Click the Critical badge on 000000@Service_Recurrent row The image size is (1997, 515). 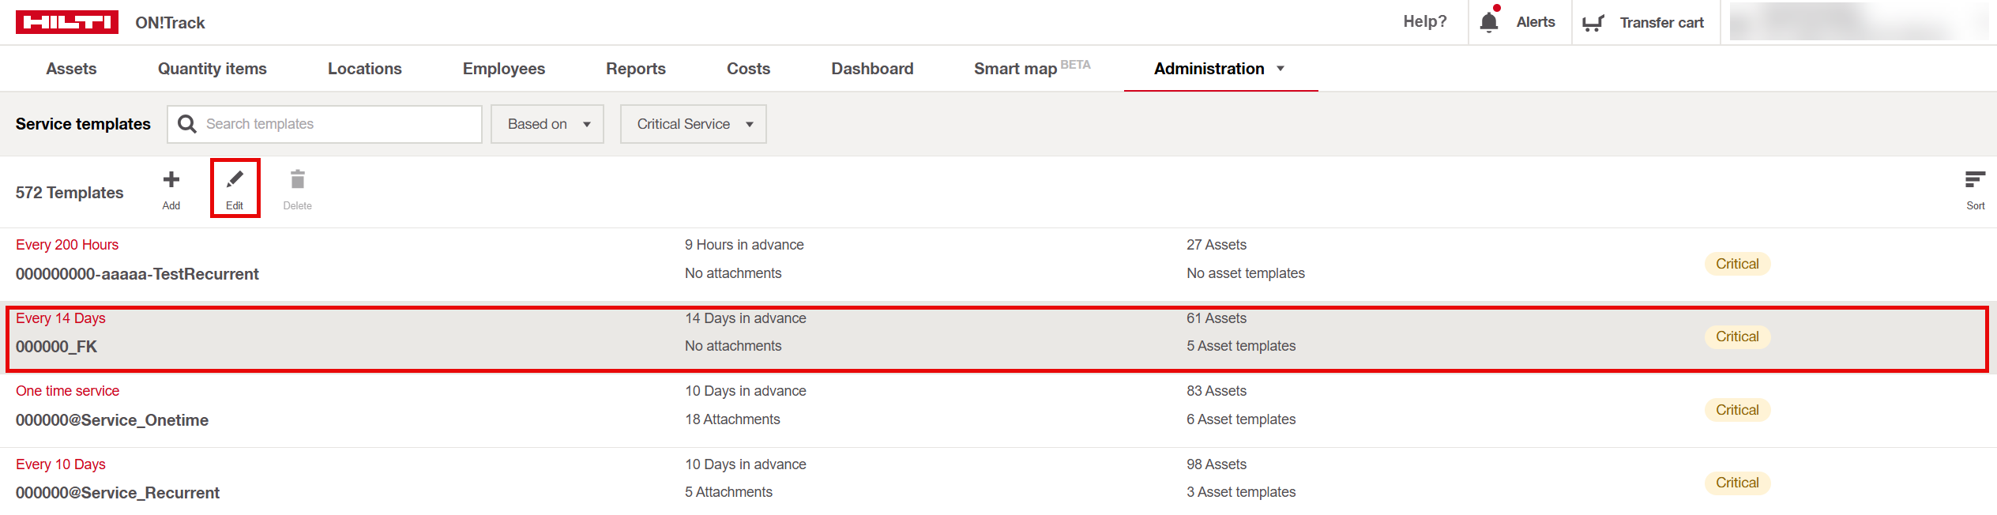(1736, 483)
